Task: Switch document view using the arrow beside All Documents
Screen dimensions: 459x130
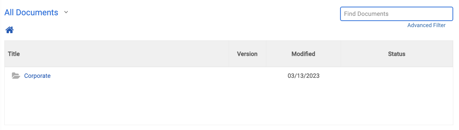Action: pos(66,12)
